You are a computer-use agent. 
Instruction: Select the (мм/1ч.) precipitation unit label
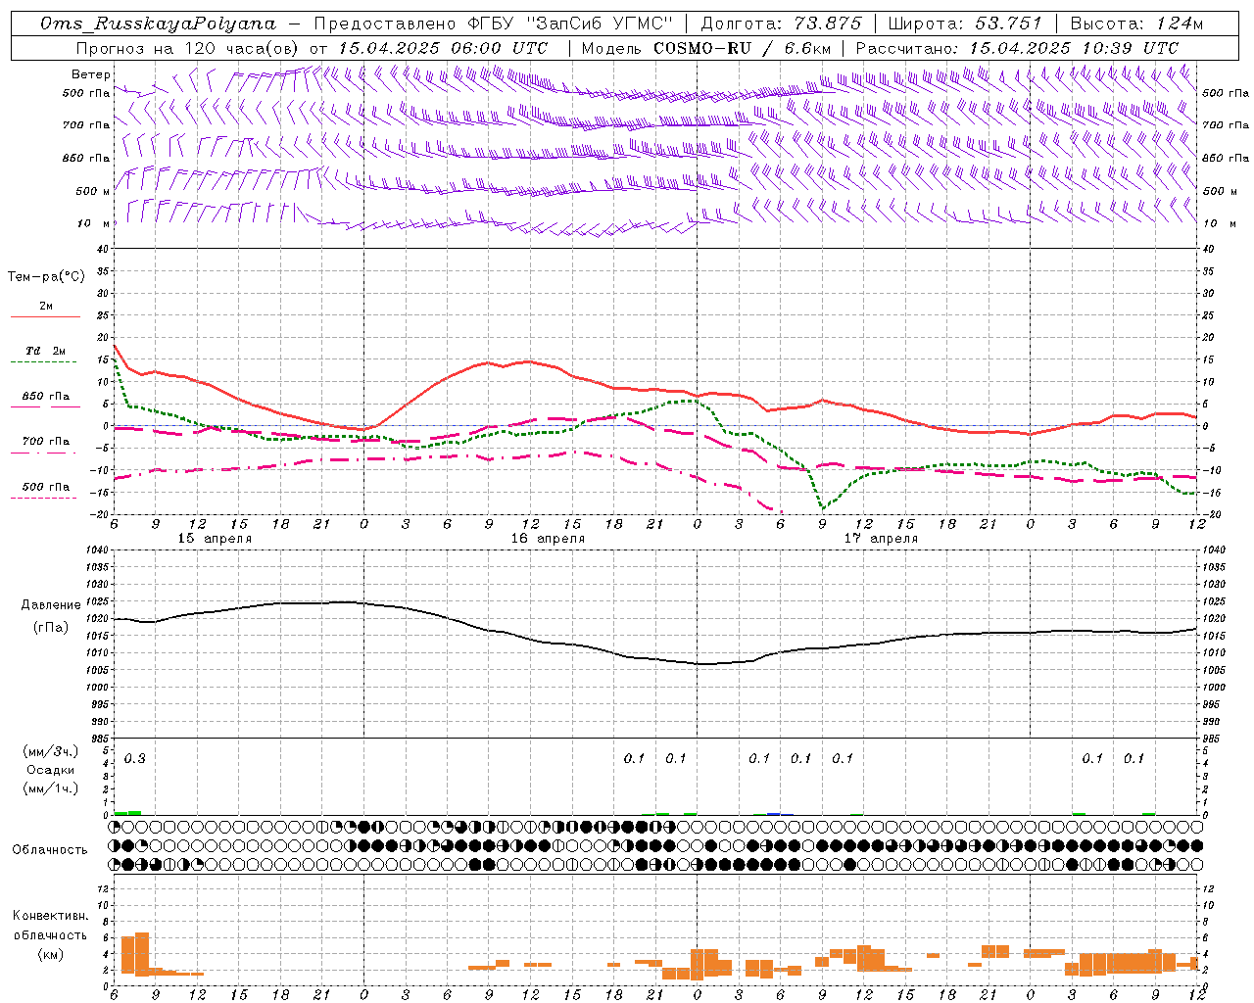(x=51, y=788)
